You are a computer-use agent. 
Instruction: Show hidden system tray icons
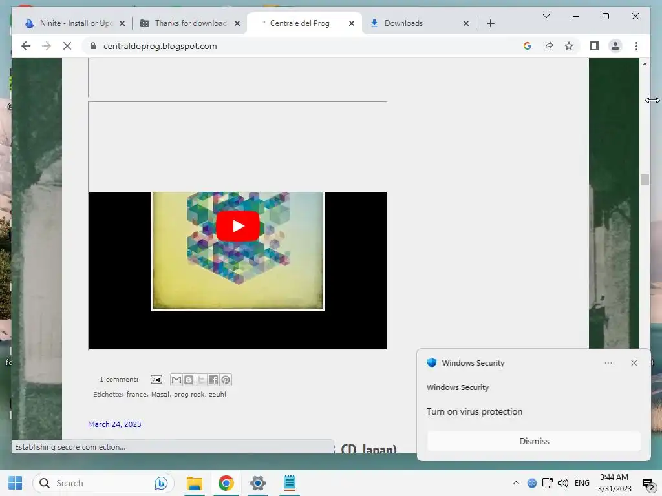516,483
